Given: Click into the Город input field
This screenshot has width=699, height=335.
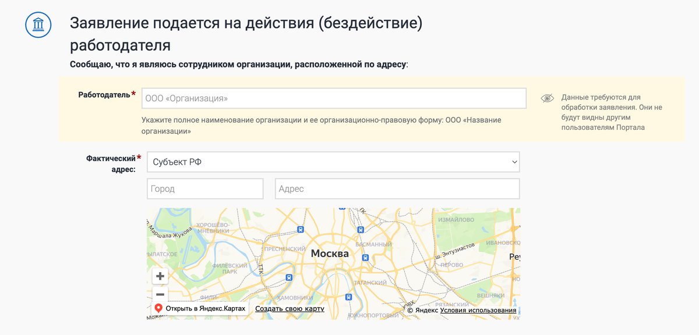Looking at the screenshot, I should [x=205, y=189].
